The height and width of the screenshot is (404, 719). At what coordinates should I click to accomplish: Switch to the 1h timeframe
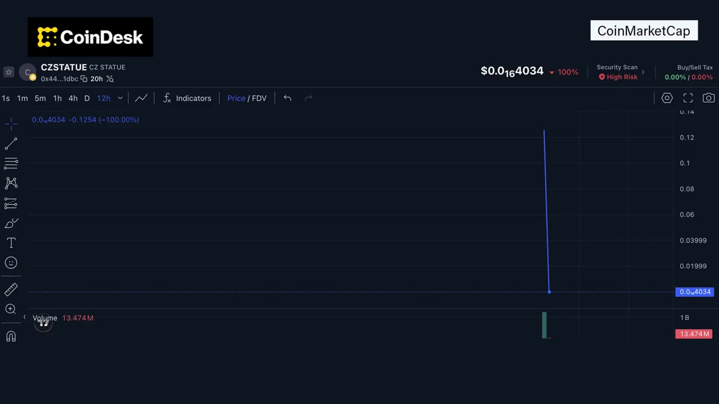(57, 98)
